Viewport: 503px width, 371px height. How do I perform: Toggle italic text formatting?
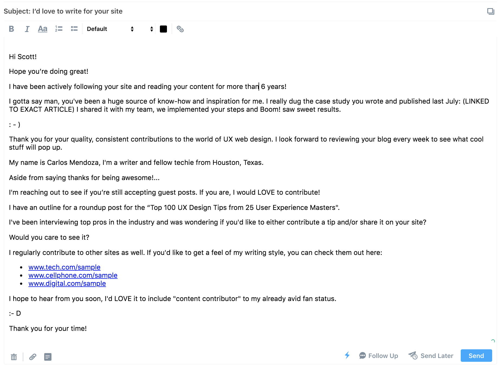click(27, 29)
